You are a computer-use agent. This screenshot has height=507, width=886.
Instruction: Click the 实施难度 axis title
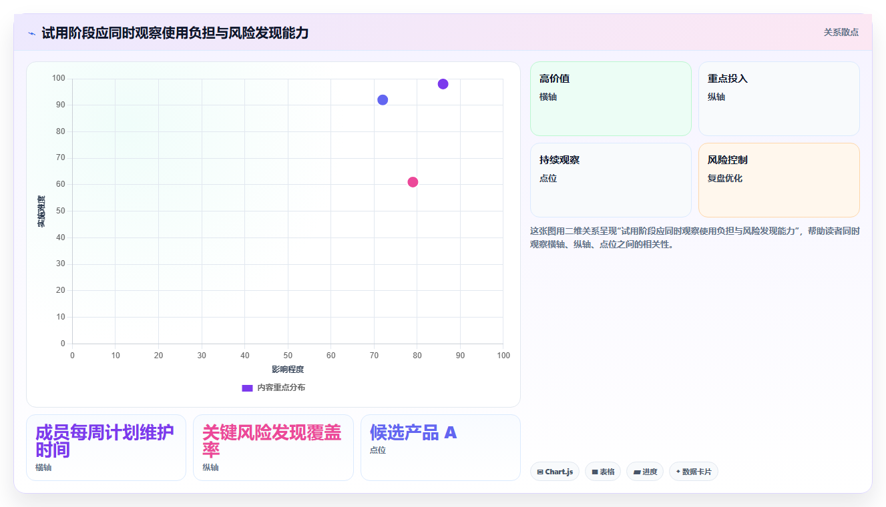[41, 211]
